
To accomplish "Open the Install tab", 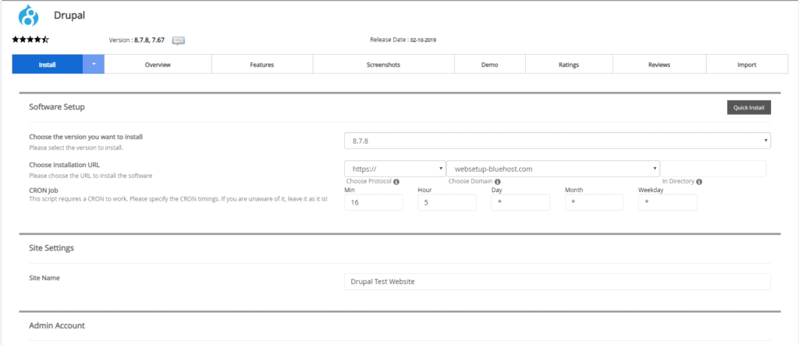I will [x=48, y=65].
